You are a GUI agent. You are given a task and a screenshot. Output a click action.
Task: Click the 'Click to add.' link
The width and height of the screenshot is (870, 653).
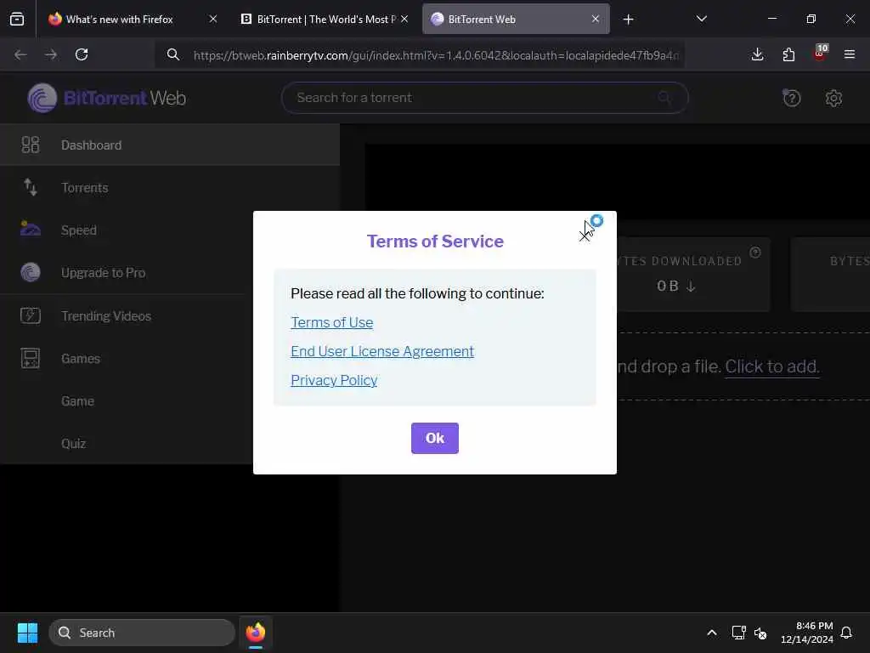click(x=771, y=366)
